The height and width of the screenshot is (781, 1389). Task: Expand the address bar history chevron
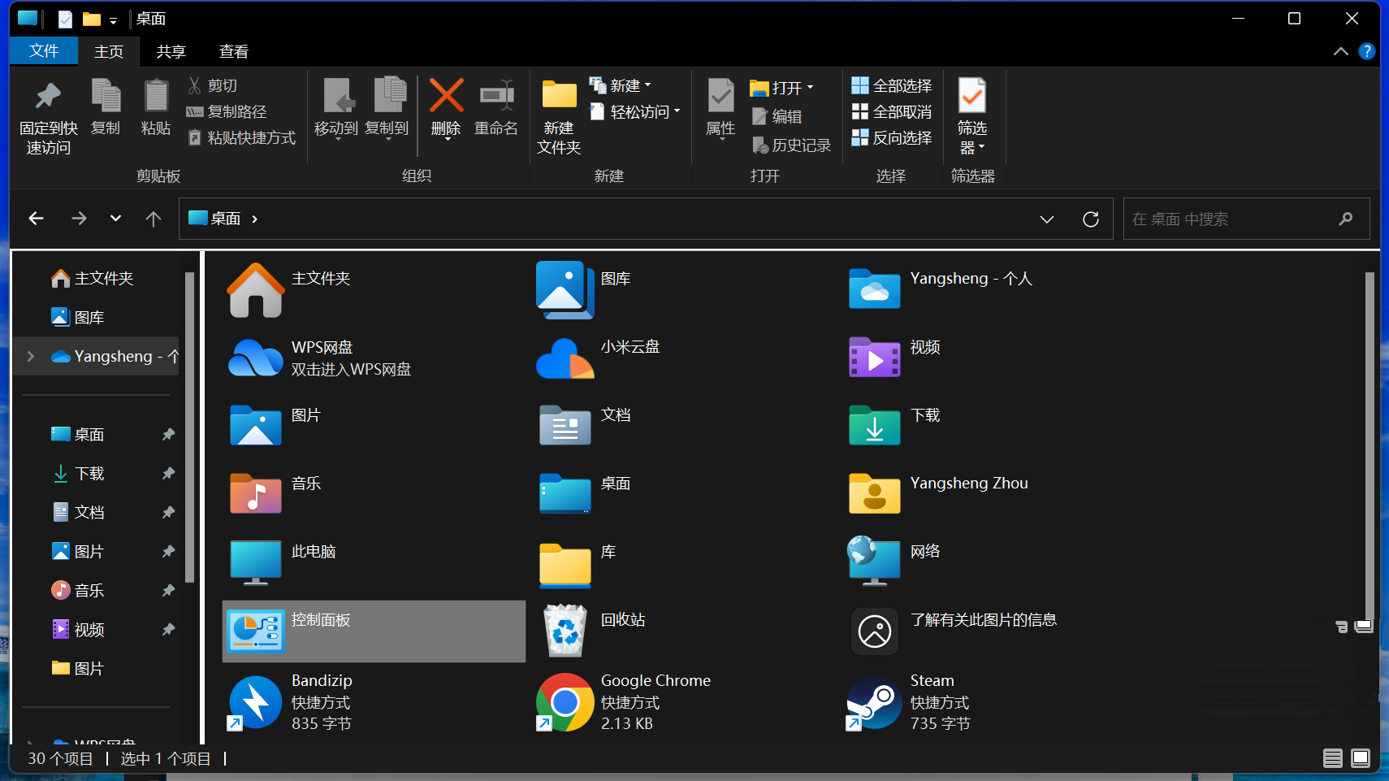[x=1048, y=218]
